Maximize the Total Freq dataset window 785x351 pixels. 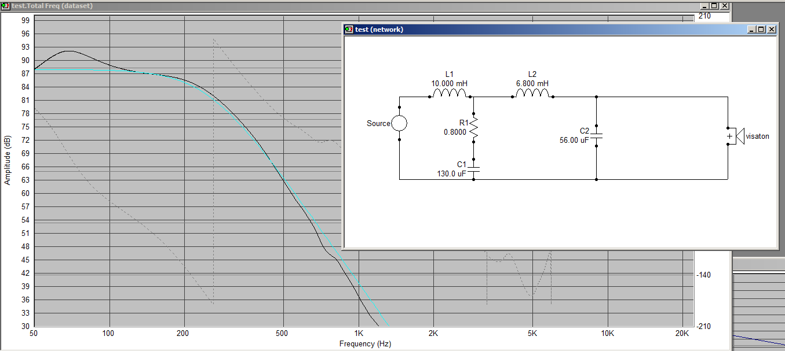(714, 6)
